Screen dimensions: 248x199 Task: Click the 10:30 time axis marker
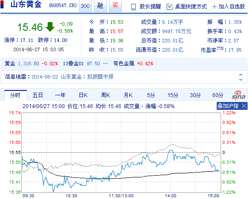pyautogui.click(x=71, y=196)
